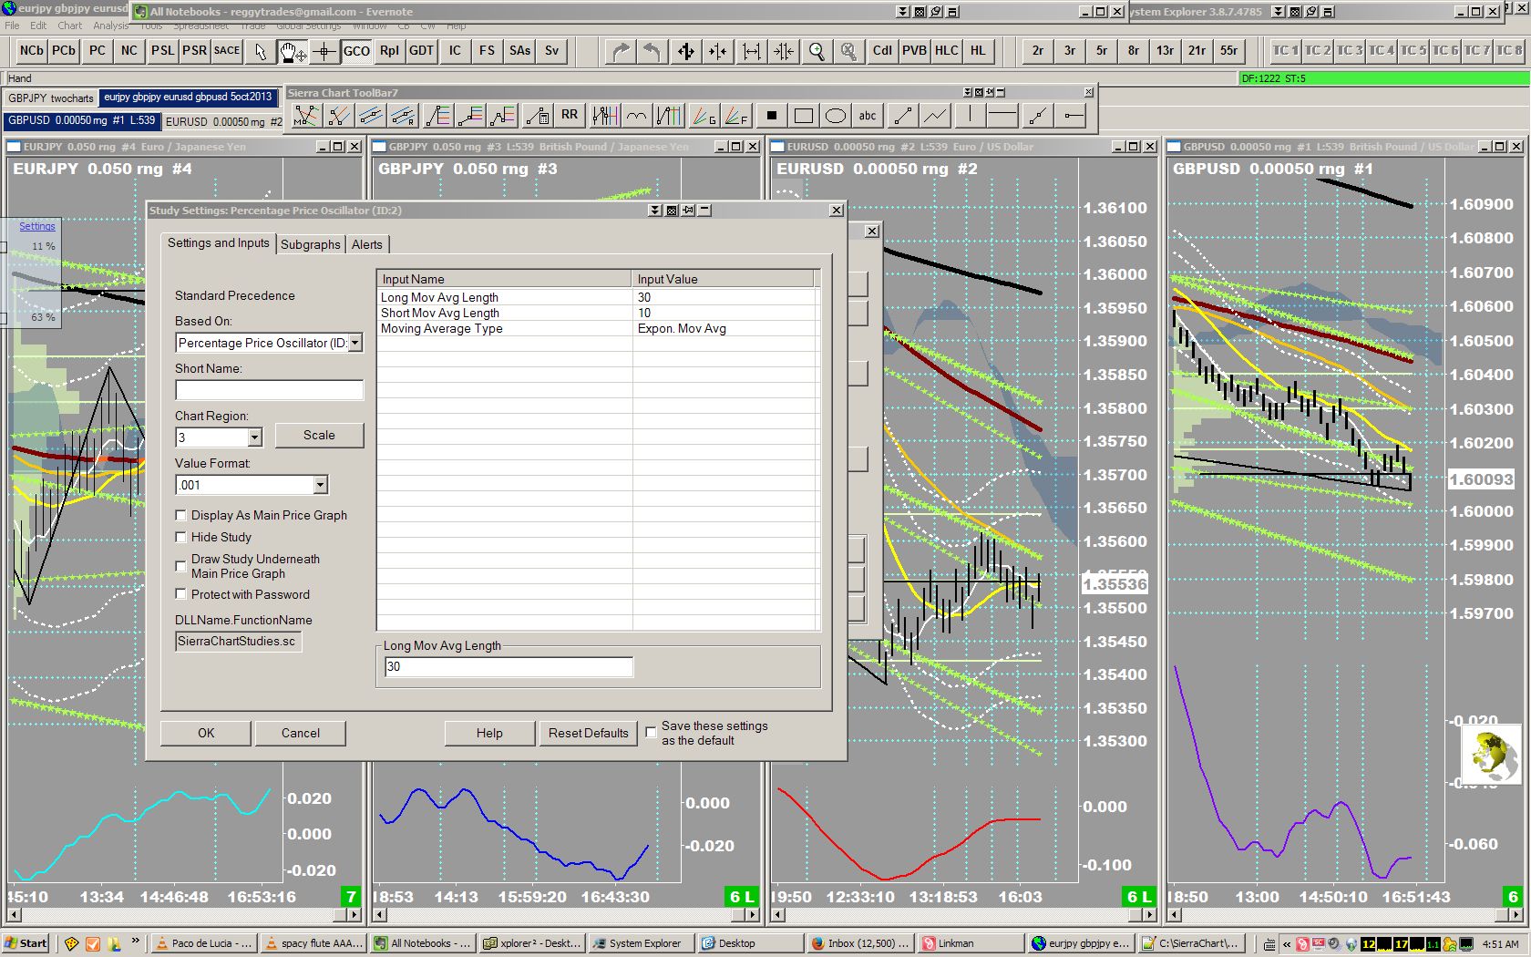The width and height of the screenshot is (1531, 957).
Task: Click the redo curved arrow icon
Action: 621,51
